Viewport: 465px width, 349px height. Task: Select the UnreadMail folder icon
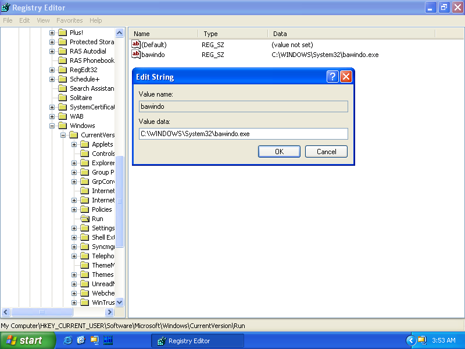85,284
